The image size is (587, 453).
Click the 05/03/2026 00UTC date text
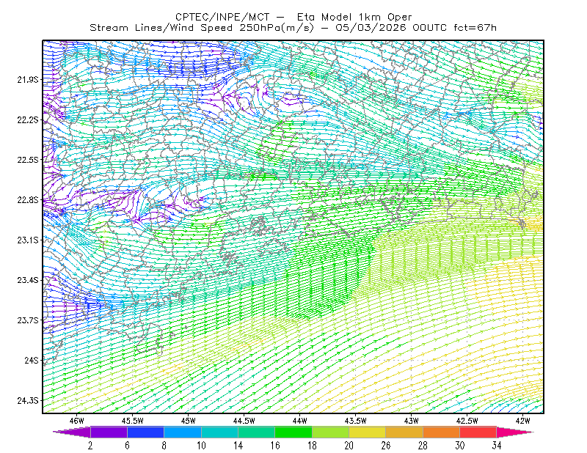click(x=391, y=28)
